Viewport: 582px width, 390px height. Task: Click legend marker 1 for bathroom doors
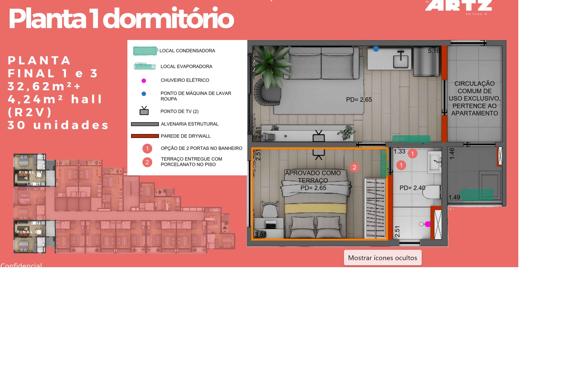pos(147,148)
